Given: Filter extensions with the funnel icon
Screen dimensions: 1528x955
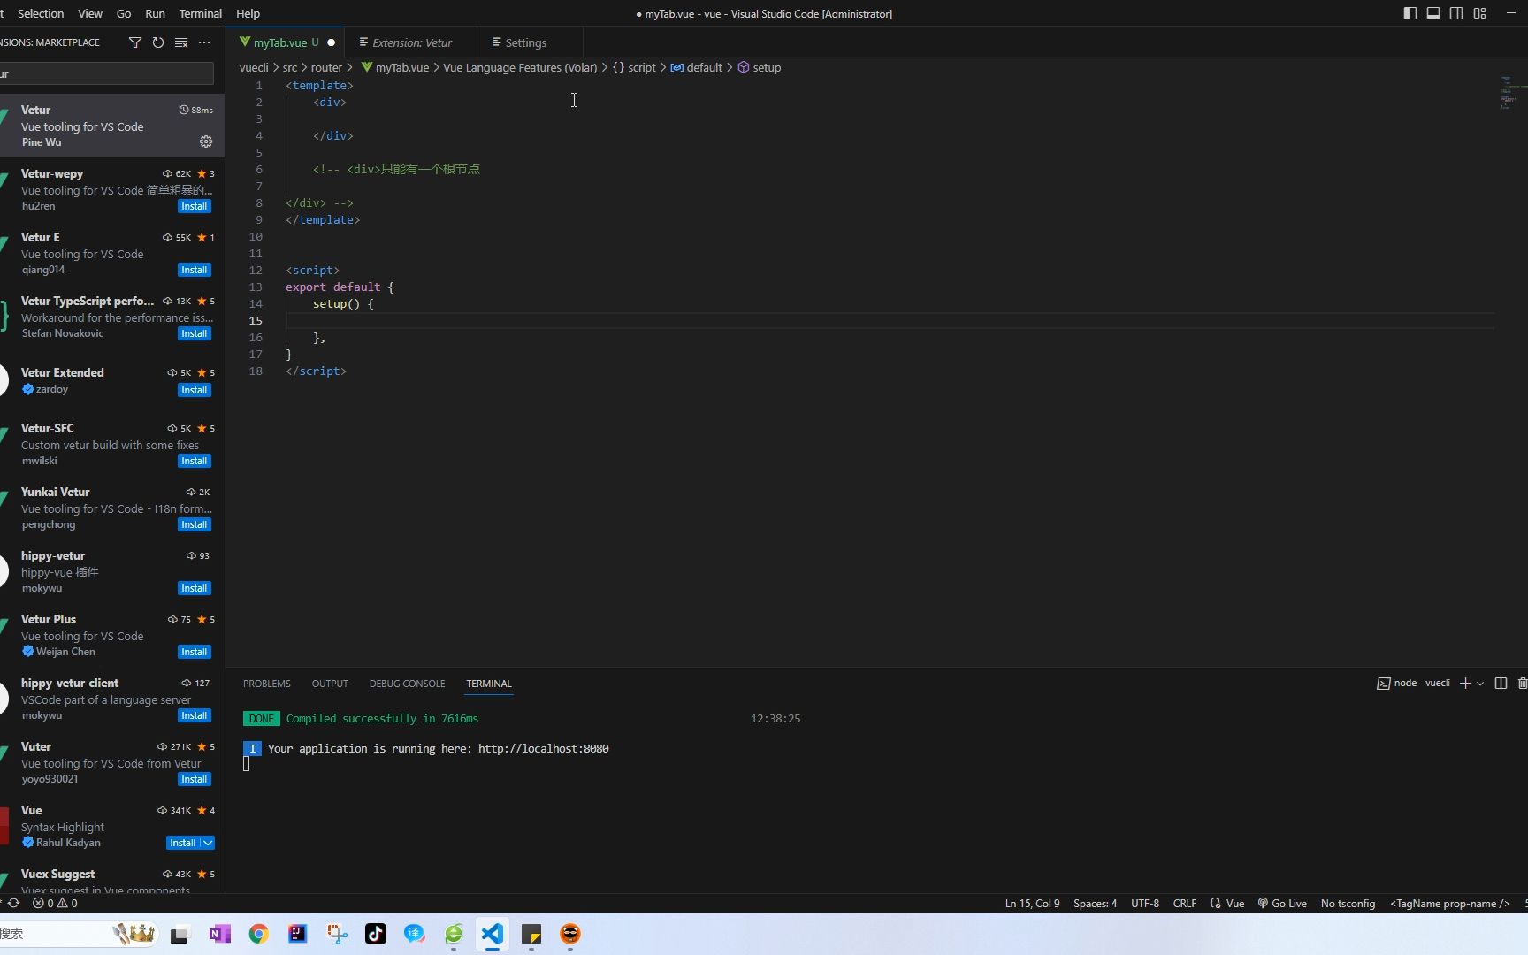Looking at the screenshot, I should click(135, 42).
